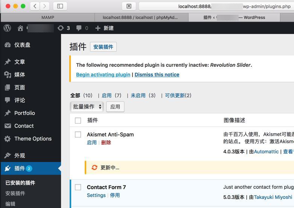Click the WordPress logo icon
294x208 pixels.
(8, 28)
